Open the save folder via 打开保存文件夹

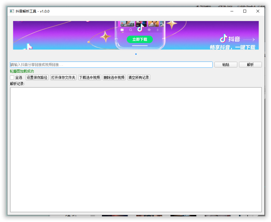(63, 77)
